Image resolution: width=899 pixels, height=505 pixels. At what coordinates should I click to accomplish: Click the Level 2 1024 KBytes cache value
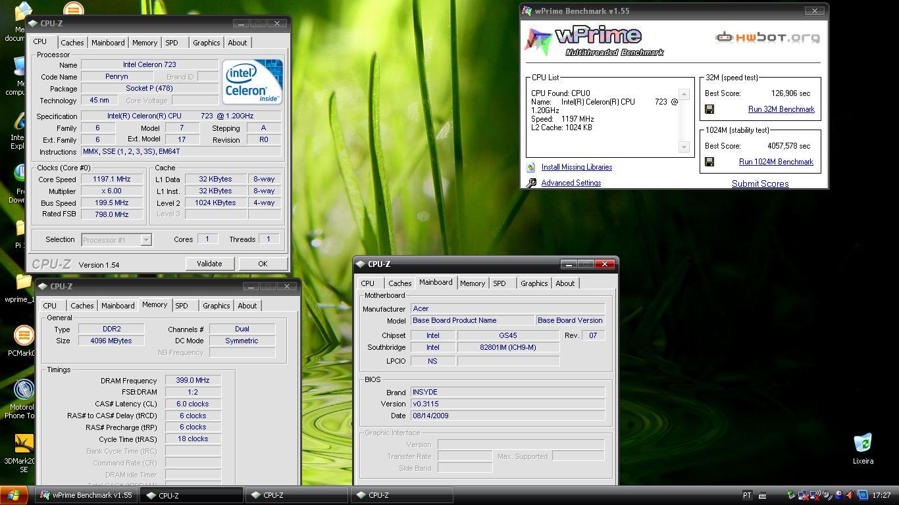click(215, 203)
